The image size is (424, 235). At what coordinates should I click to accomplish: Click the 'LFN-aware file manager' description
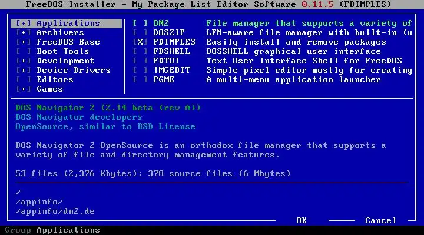tap(309, 33)
